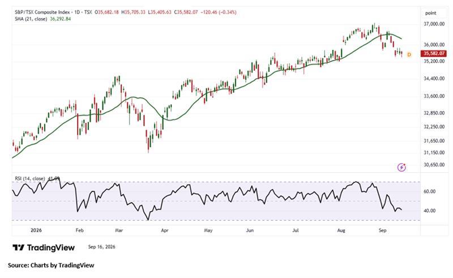Click the Jul time axis label
Viewport: 453px width, 278px height.
pyautogui.click(x=295, y=230)
